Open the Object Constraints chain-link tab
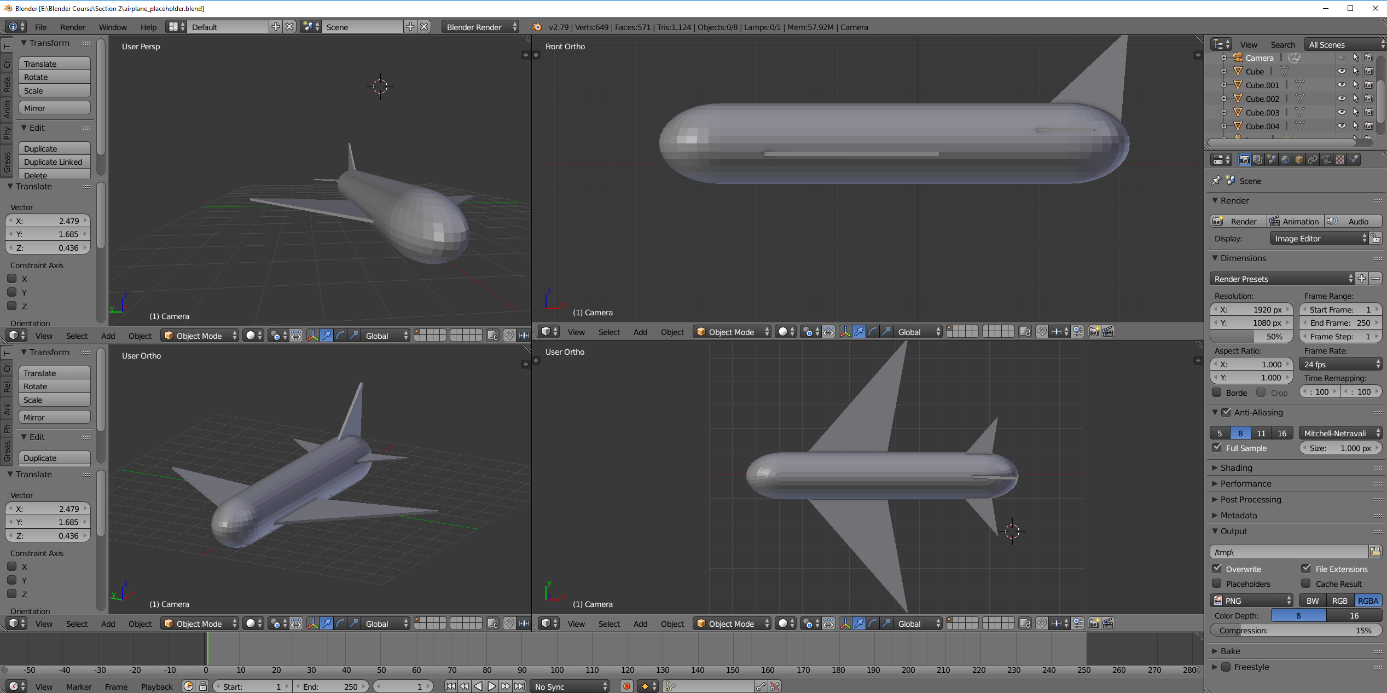 pos(1313,159)
